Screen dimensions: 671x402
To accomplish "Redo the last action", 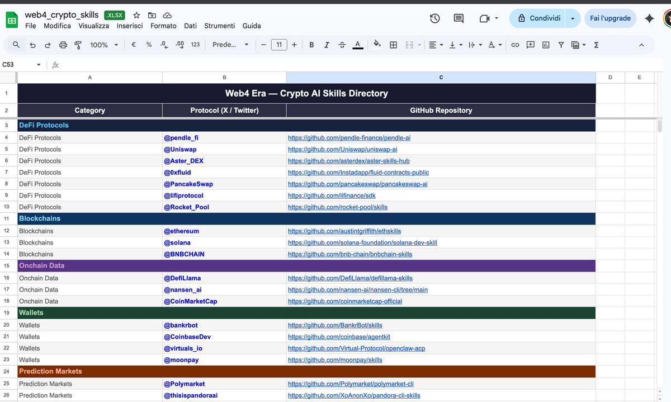I will [x=48, y=45].
